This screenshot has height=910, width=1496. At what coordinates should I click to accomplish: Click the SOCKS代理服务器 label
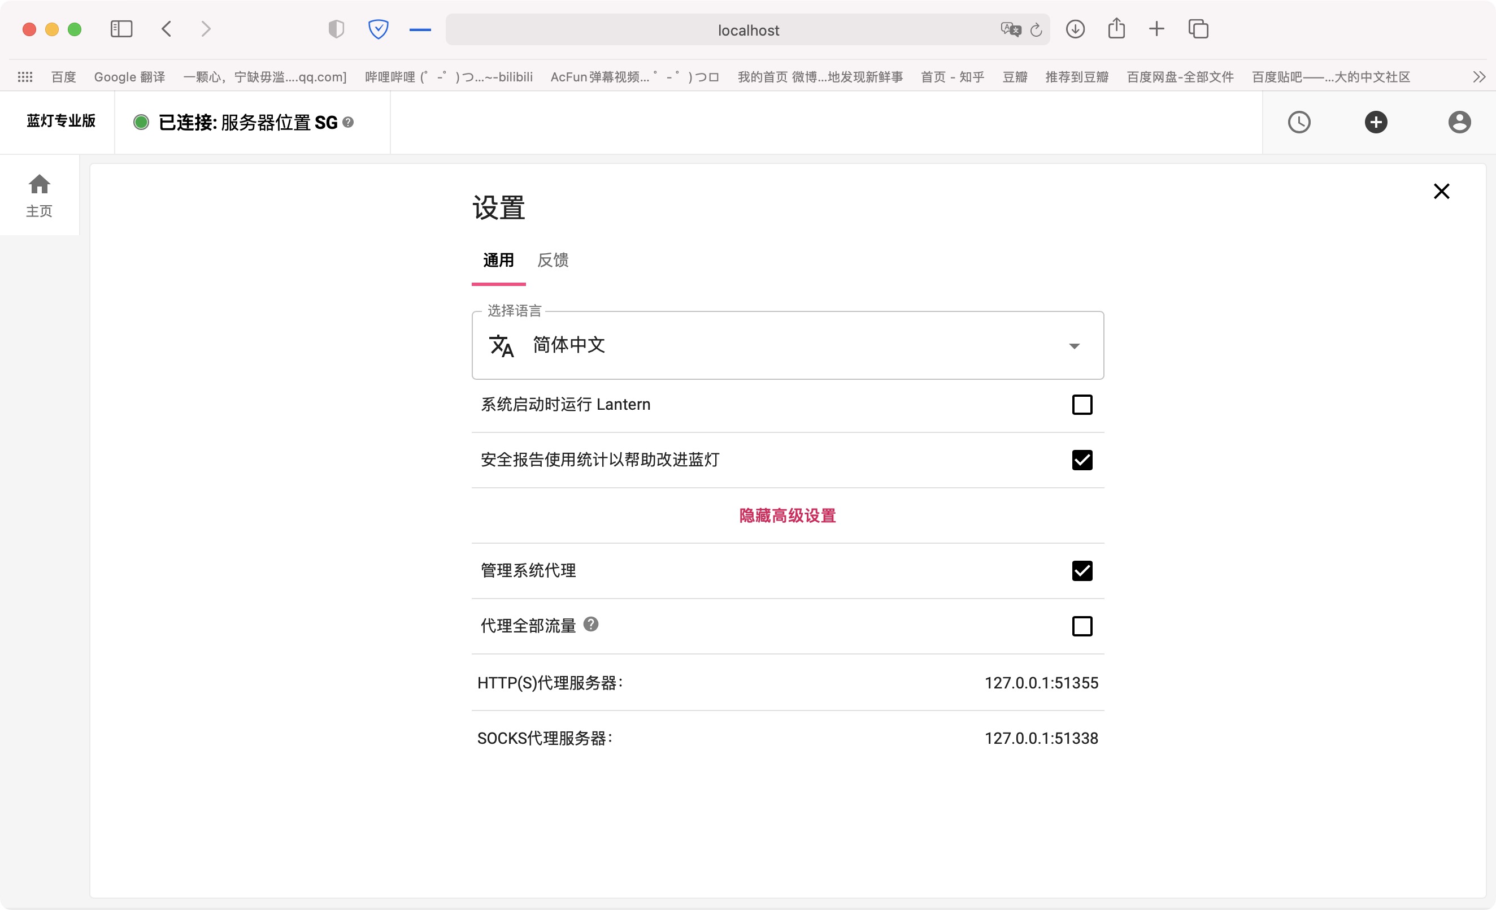click(x=545, y=738)
